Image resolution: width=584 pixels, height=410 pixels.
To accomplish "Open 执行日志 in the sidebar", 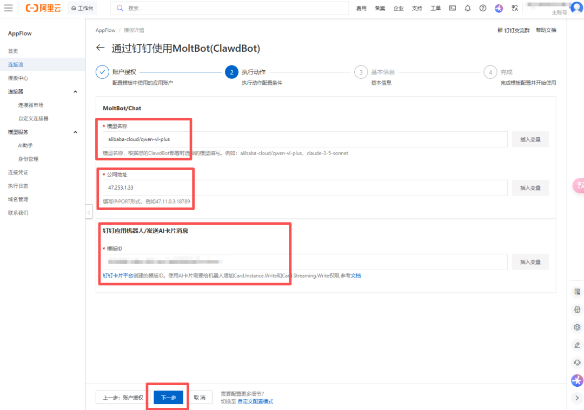I will (x=18, y=186).
